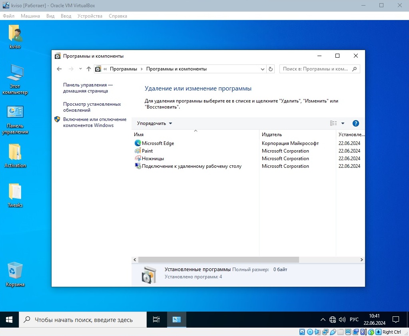Click the blue Help question-mark icon

[x=355, y=123]
